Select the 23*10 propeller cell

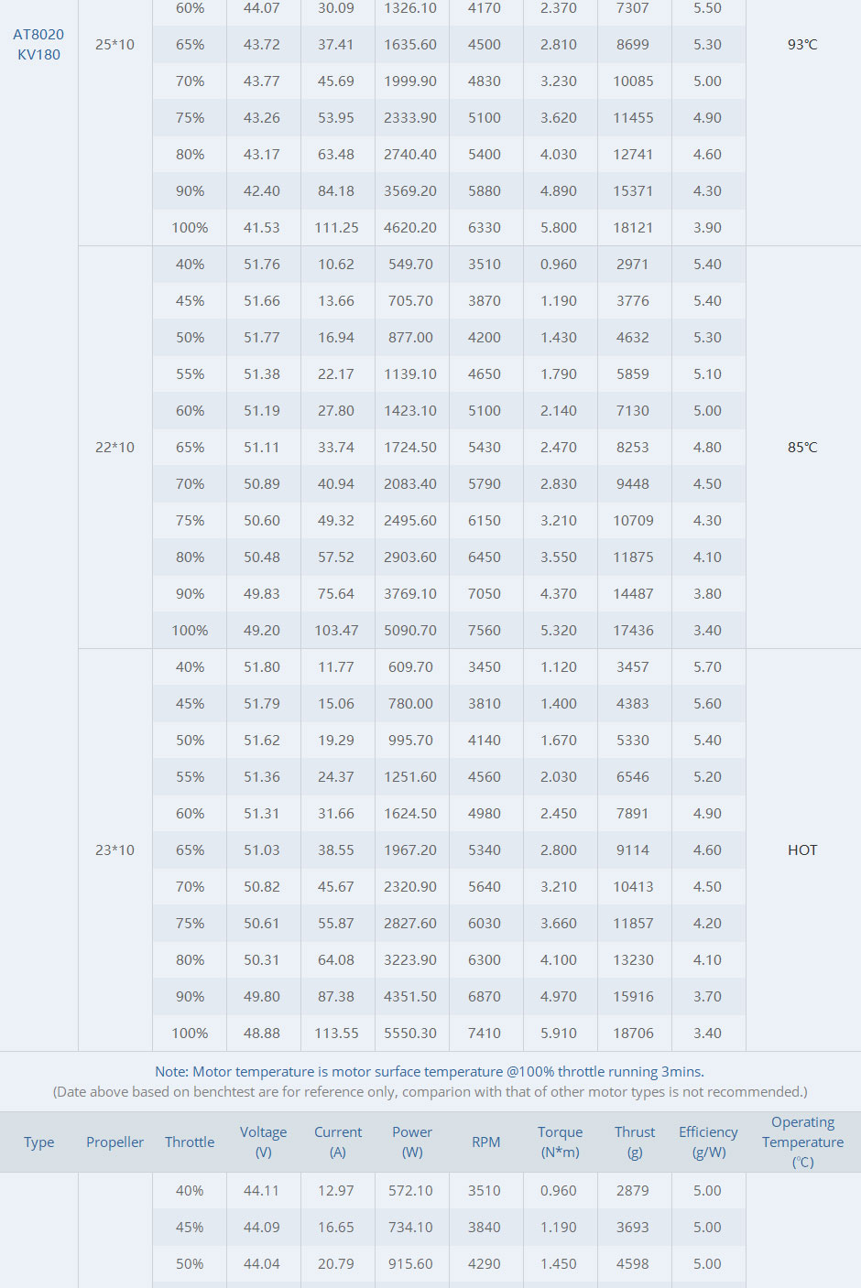click(x=114, y=850)
